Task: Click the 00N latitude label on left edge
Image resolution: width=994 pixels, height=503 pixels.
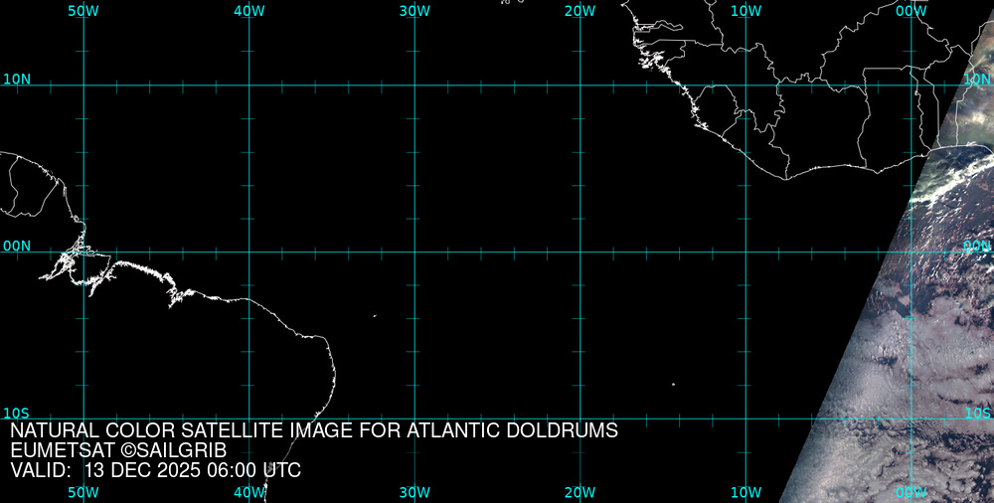Action: click(16, 246)
